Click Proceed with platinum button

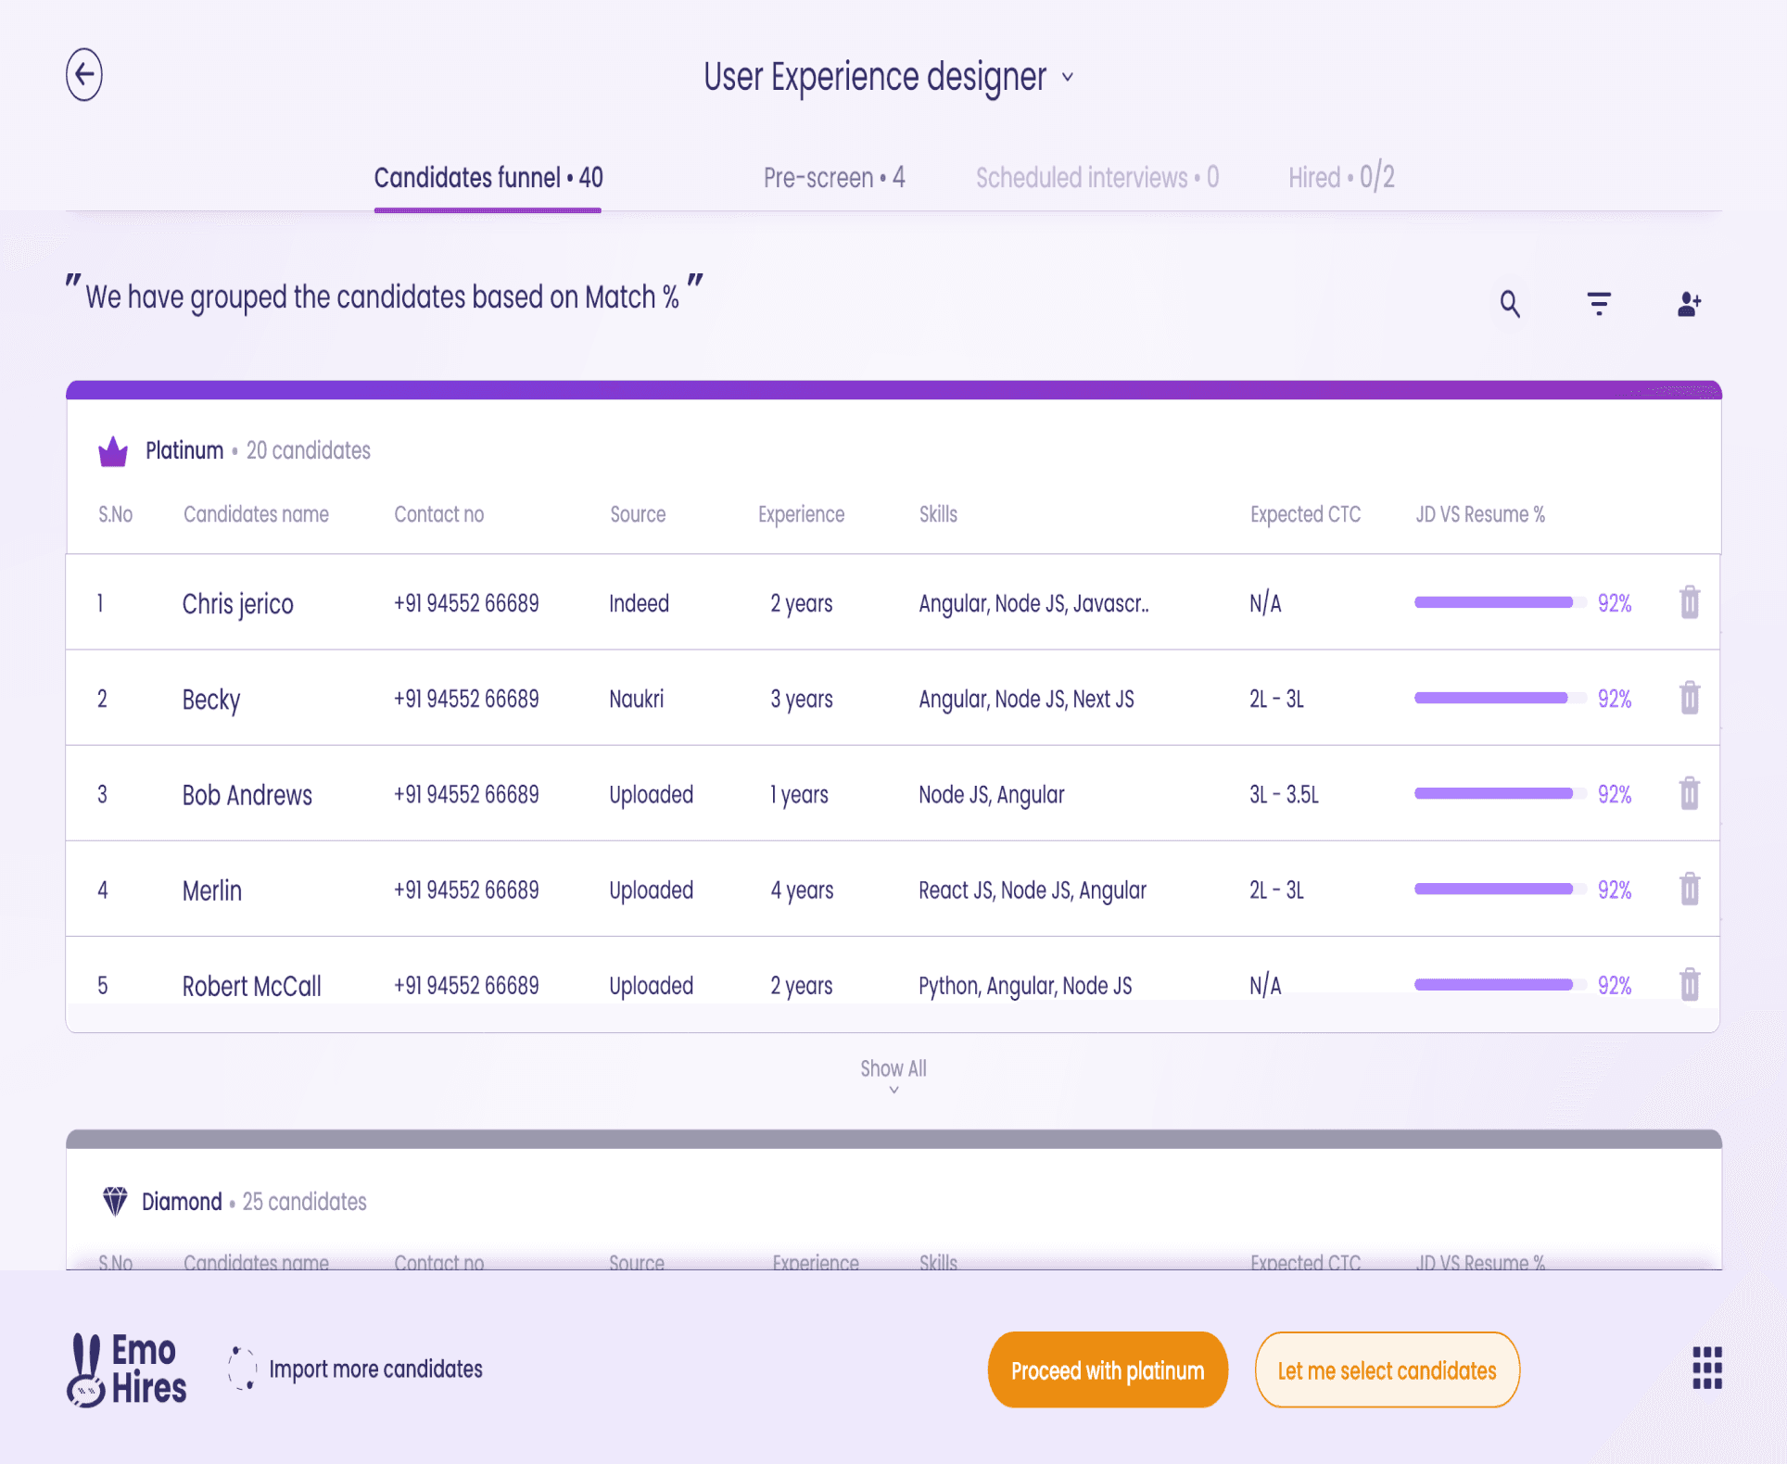1107,1369
